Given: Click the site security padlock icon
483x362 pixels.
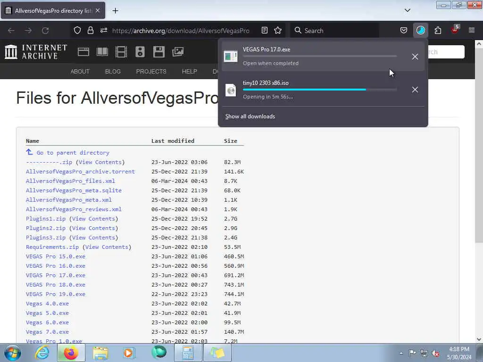Looking at the screenshot, I should click(90, 30).
